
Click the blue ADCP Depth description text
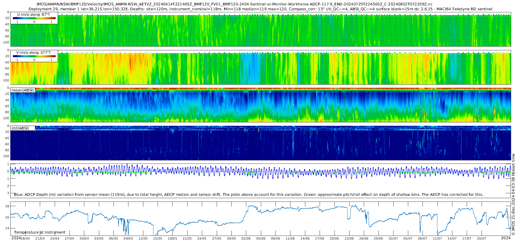click(x=248, y=194)
